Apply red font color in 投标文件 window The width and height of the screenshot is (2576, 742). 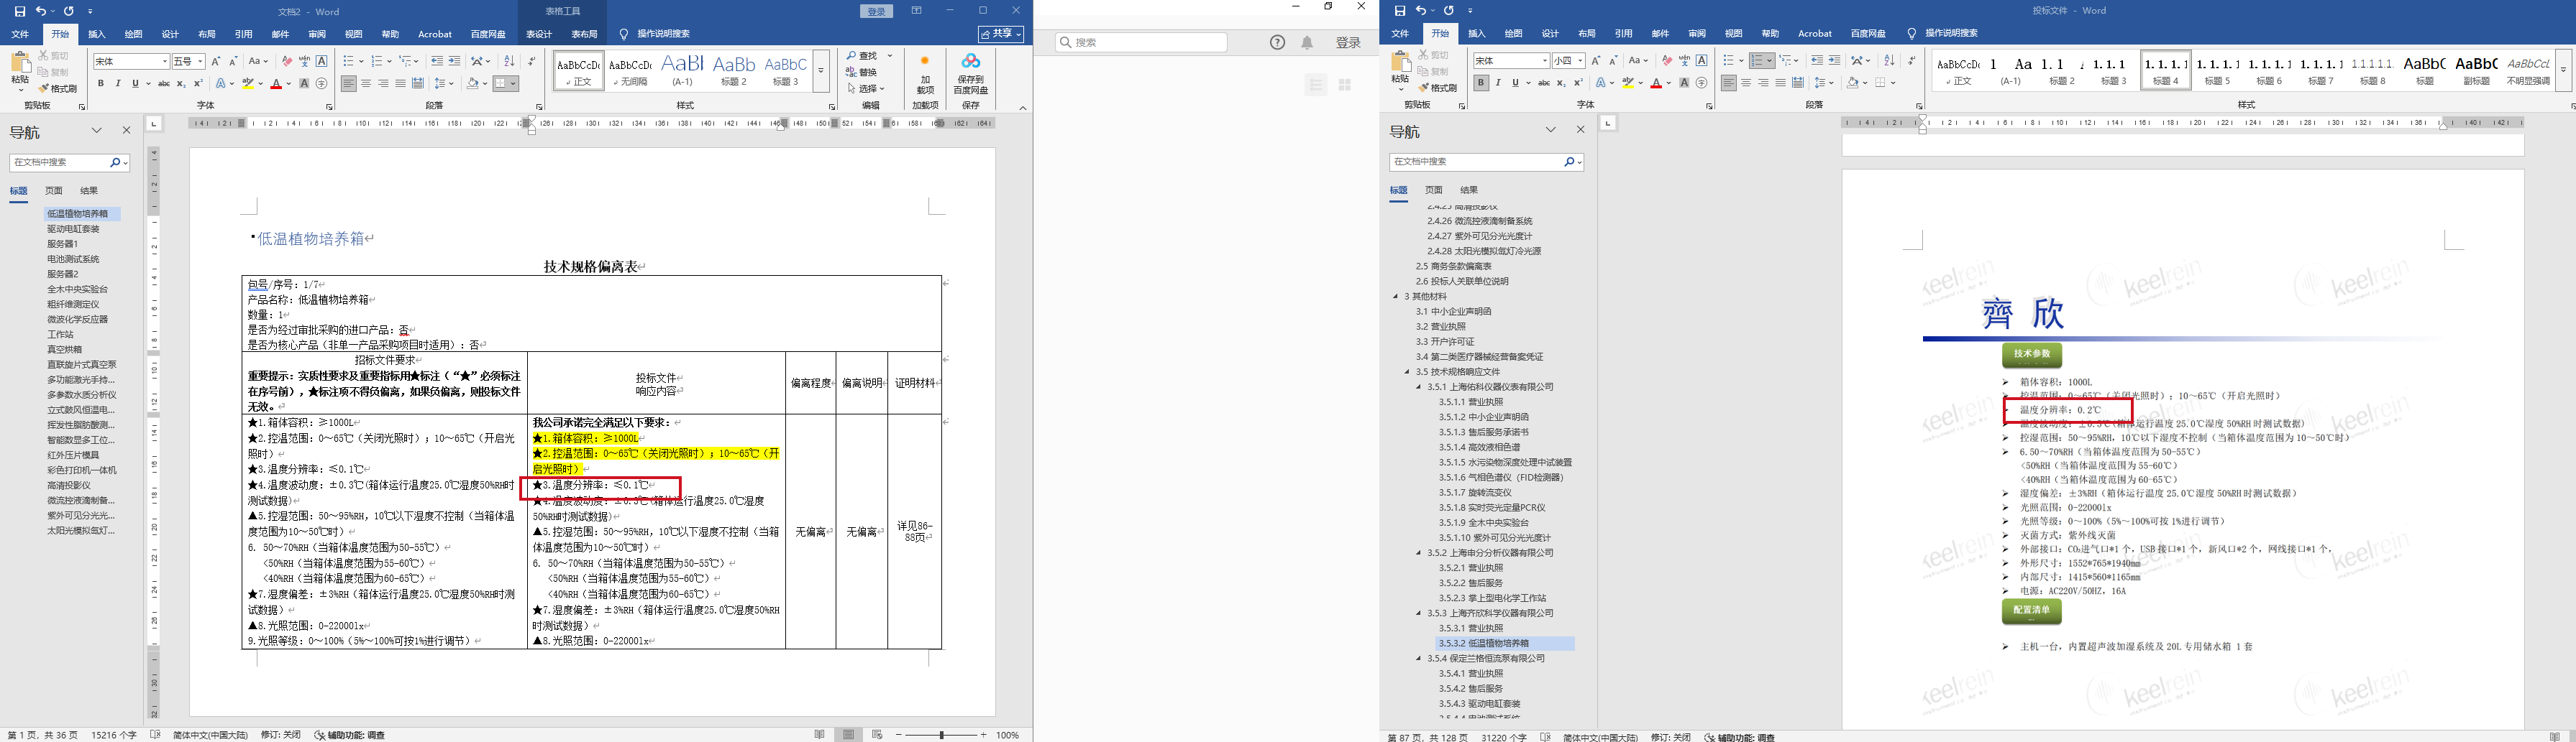tap(1657, 84)
